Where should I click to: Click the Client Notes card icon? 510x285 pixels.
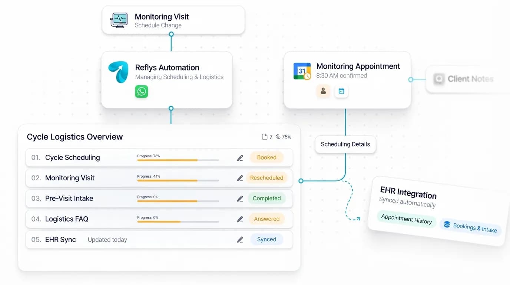[x=439, y=79]
